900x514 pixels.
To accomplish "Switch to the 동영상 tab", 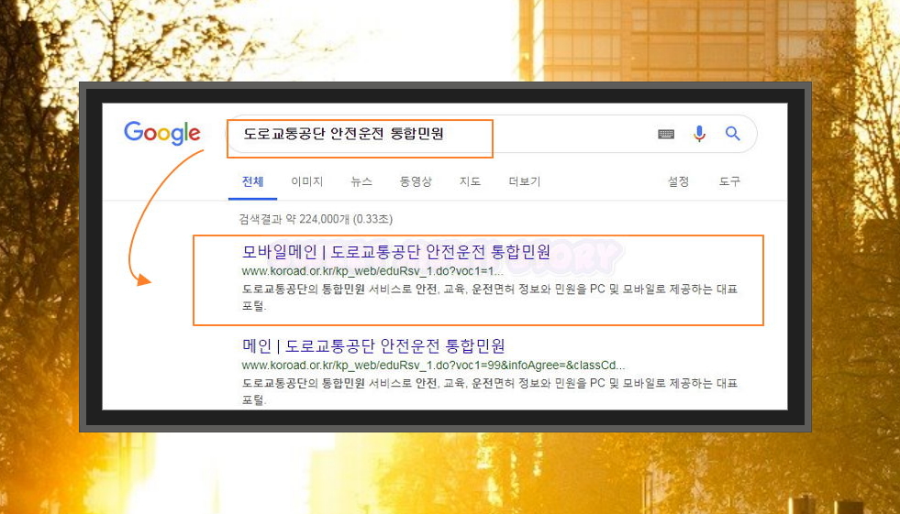I will click(416, 181).
